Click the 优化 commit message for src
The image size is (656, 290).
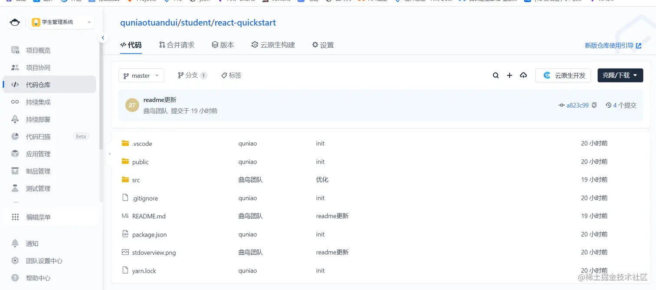pyautogui.click(x=322, y=180)
